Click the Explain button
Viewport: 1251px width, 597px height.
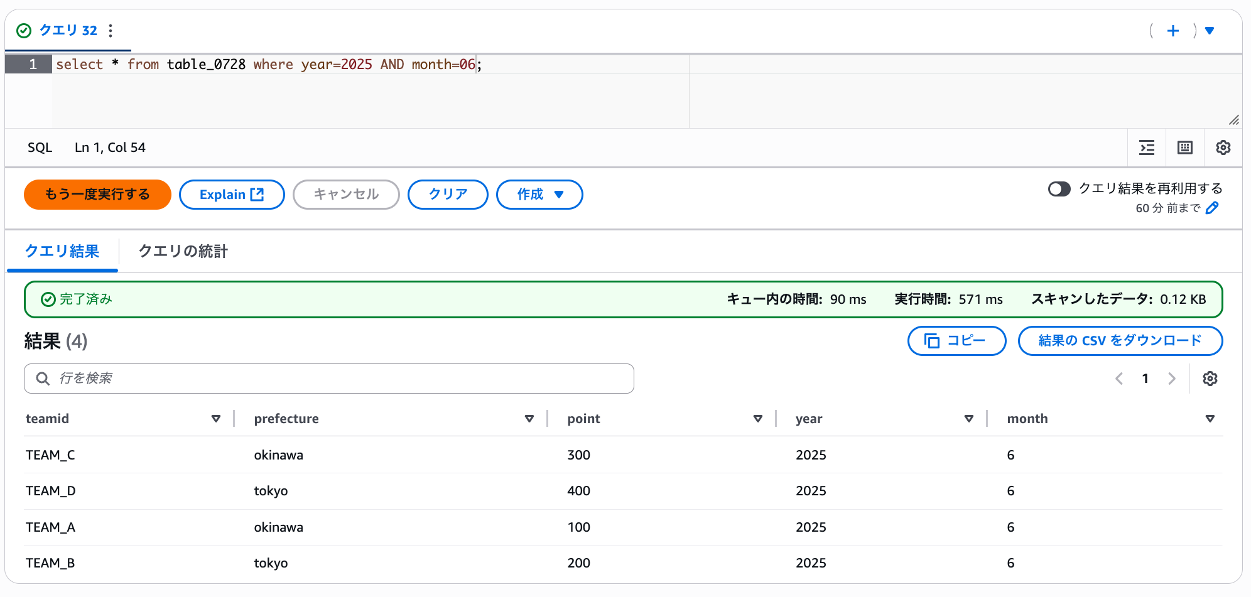[x=232, y=195]
